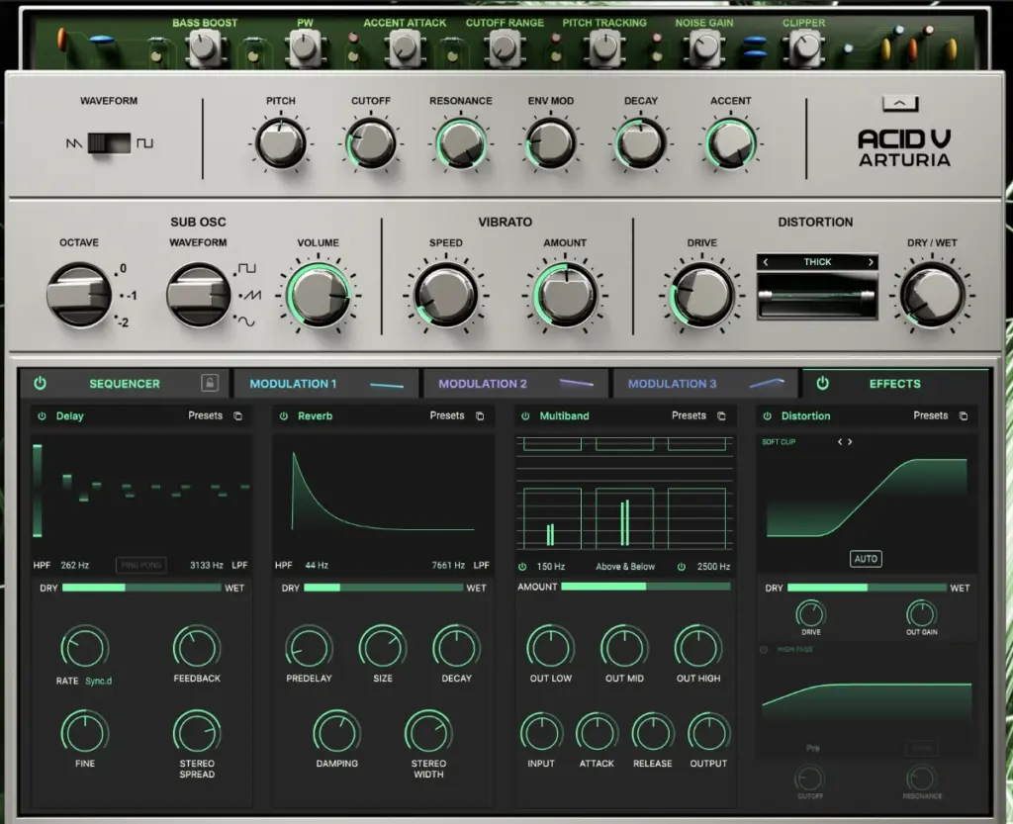Open the THICK distortion type selector
The width and height of the screenshot is (1013, 824).
click(x=817, y=261)
